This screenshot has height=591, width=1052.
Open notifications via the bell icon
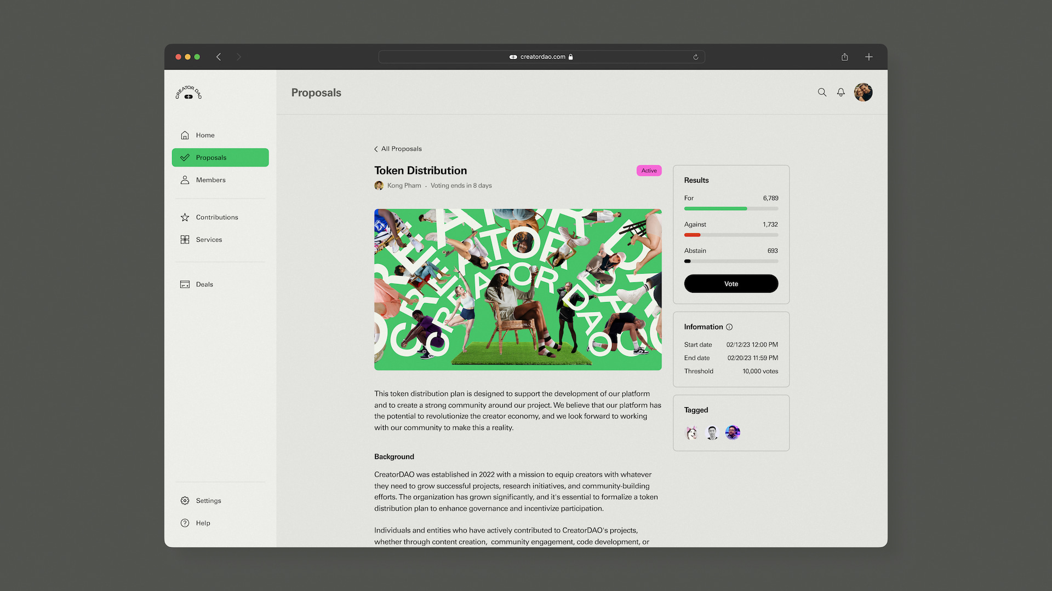pos(841,92)
